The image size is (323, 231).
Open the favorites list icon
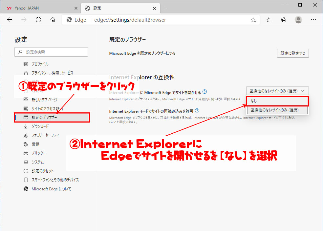269,20
